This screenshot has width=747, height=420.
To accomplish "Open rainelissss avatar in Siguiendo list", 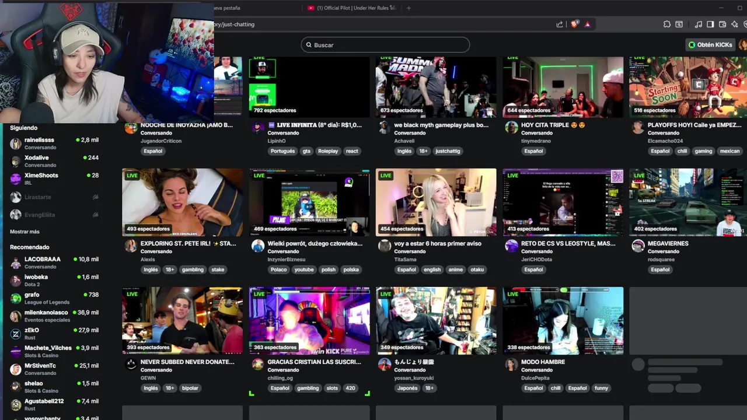I will pyautogui.click(x=16, y=143).
